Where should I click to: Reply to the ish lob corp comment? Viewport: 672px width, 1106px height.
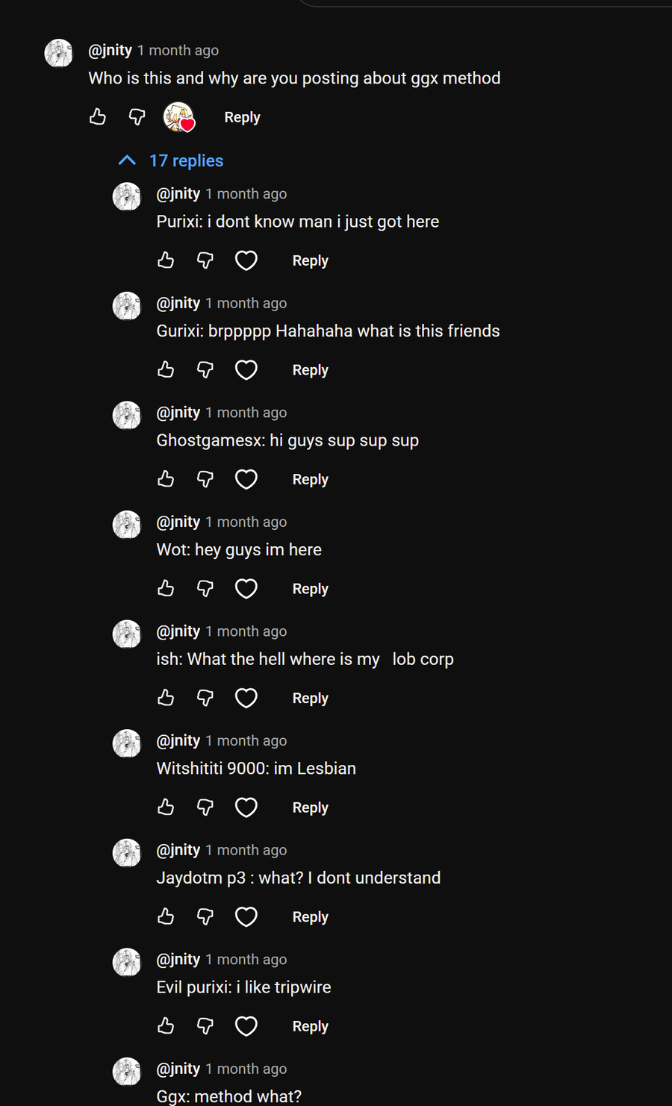click(x=310, y=699)
